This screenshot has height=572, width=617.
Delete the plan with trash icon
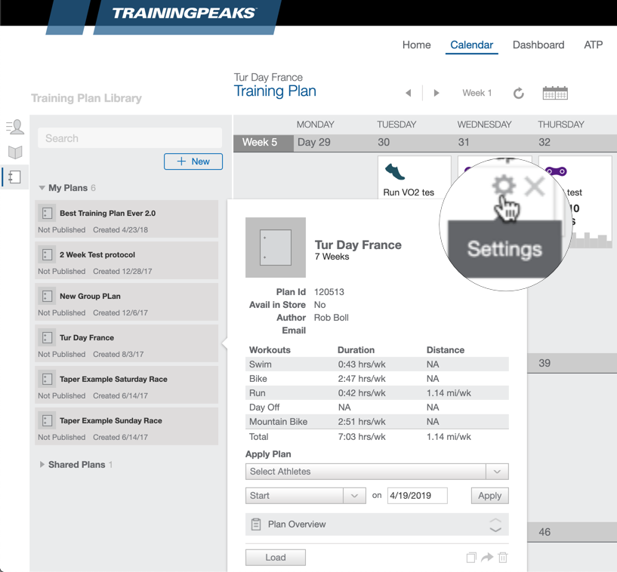pos(503,557)
